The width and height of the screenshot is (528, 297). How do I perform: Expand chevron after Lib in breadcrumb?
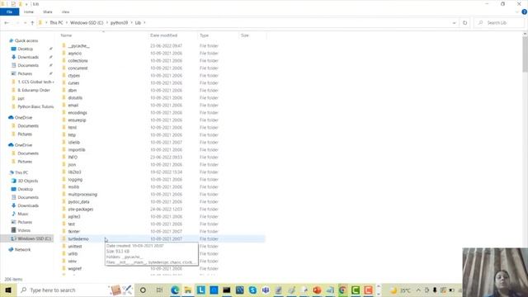point(144,22)
